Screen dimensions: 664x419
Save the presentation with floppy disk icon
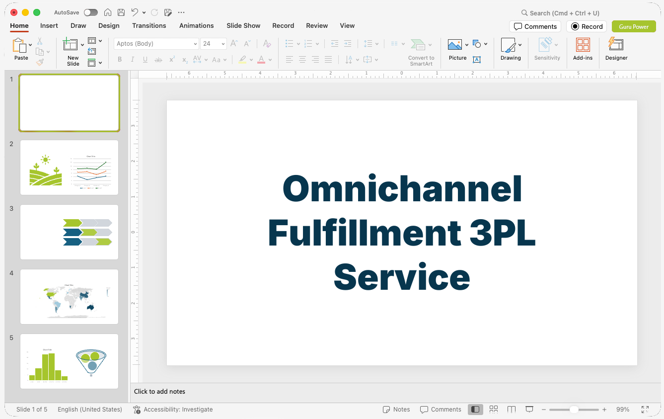[x=121, y=12]
